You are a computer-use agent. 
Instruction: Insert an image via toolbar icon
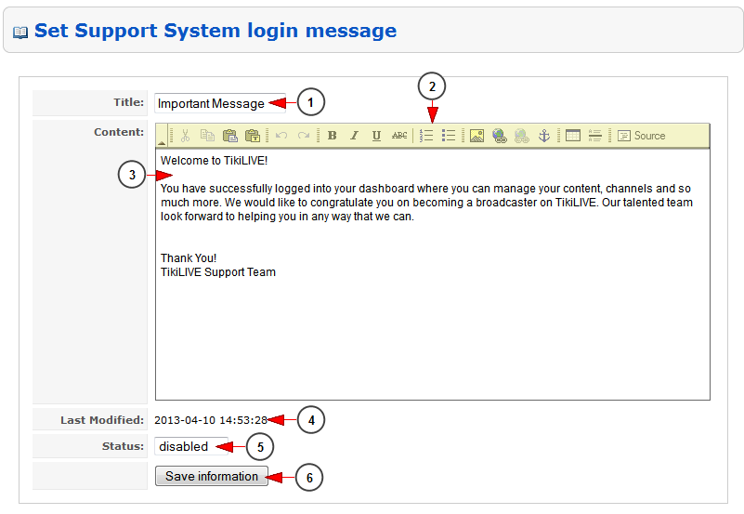pos(476,136)
